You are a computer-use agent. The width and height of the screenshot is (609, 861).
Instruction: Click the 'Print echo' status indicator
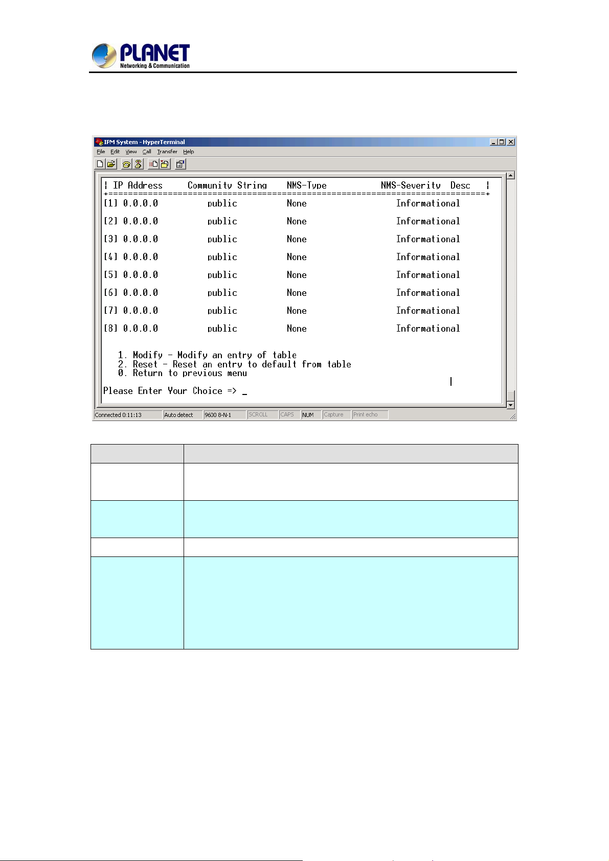pos(370,415)
